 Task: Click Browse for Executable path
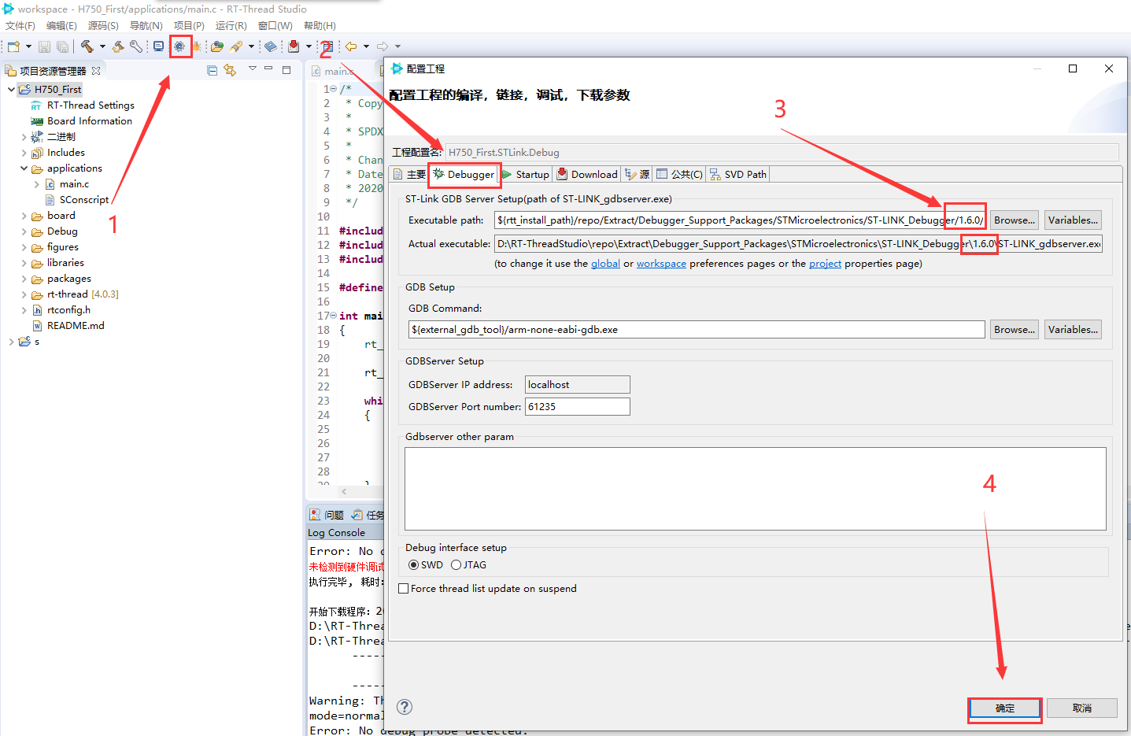pyautogui.click(x=1014, y=220)
